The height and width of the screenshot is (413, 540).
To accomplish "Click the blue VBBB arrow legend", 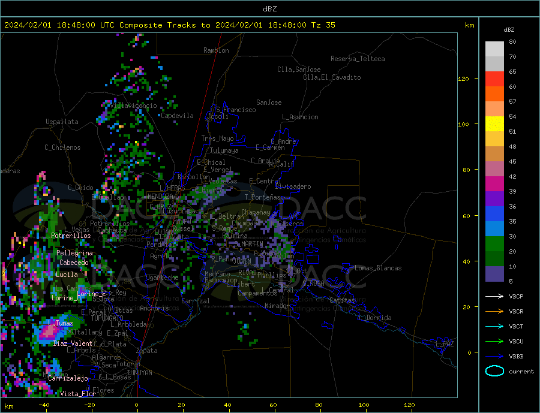I will [494, 356].
